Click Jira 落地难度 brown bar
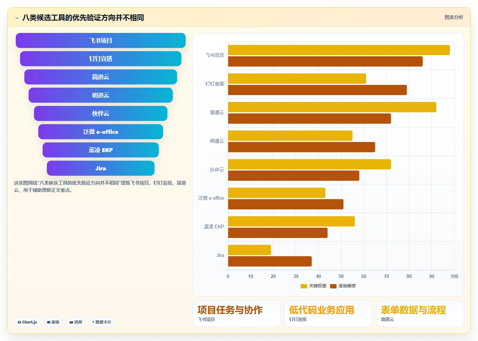The height and width of the screenshot is (341, 478). (270, 262)
